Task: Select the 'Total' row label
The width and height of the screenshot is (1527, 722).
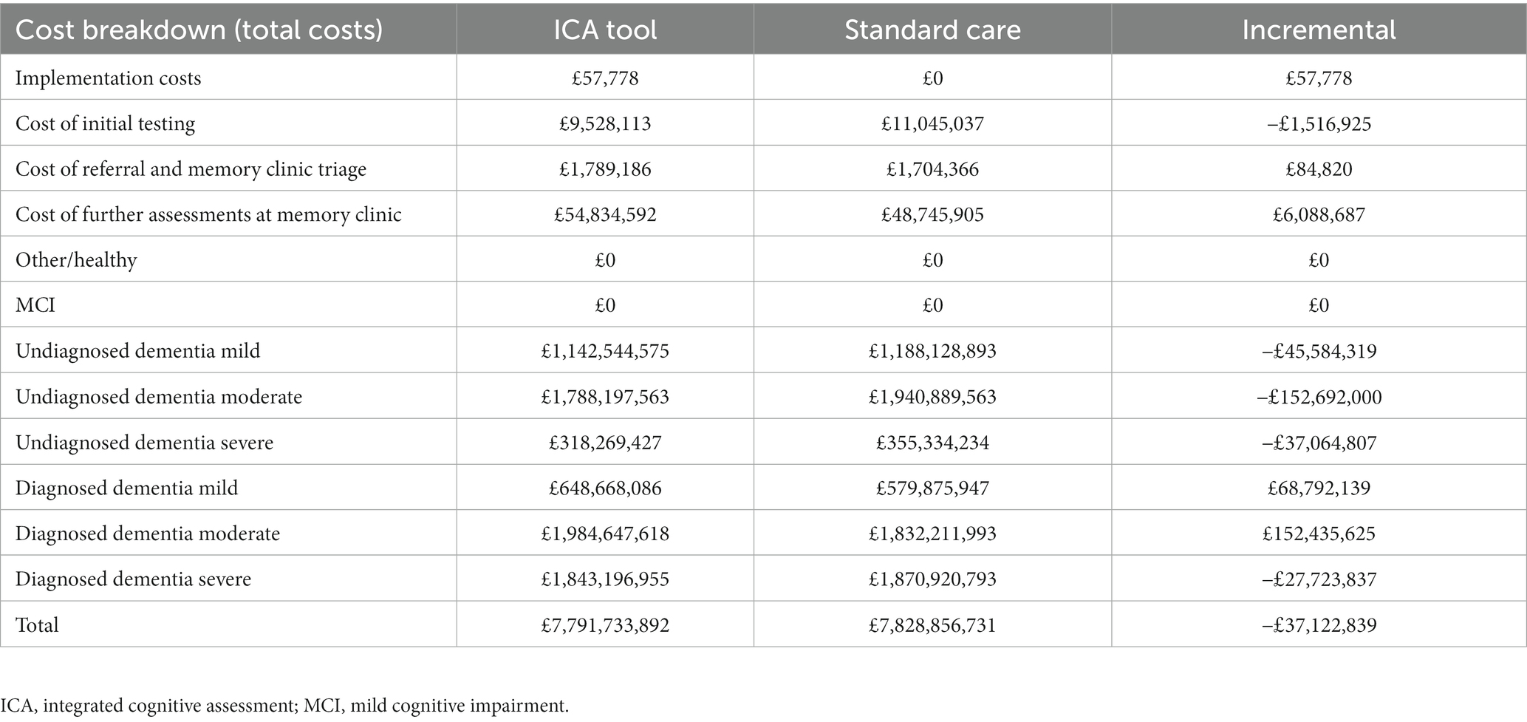Action: click(37, 625)
